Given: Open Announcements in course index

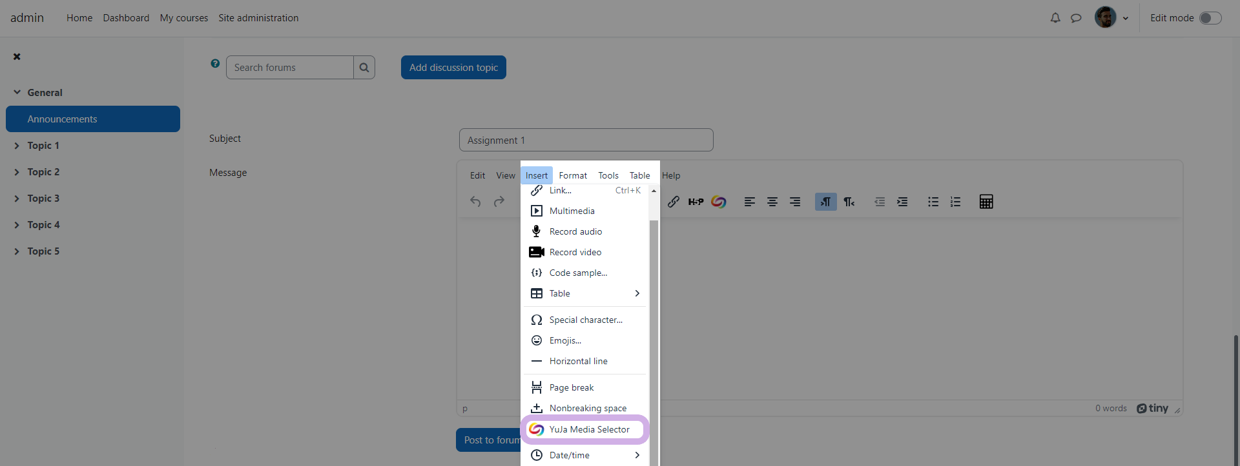Looking at the screenshot, I should tap(93, 119).
